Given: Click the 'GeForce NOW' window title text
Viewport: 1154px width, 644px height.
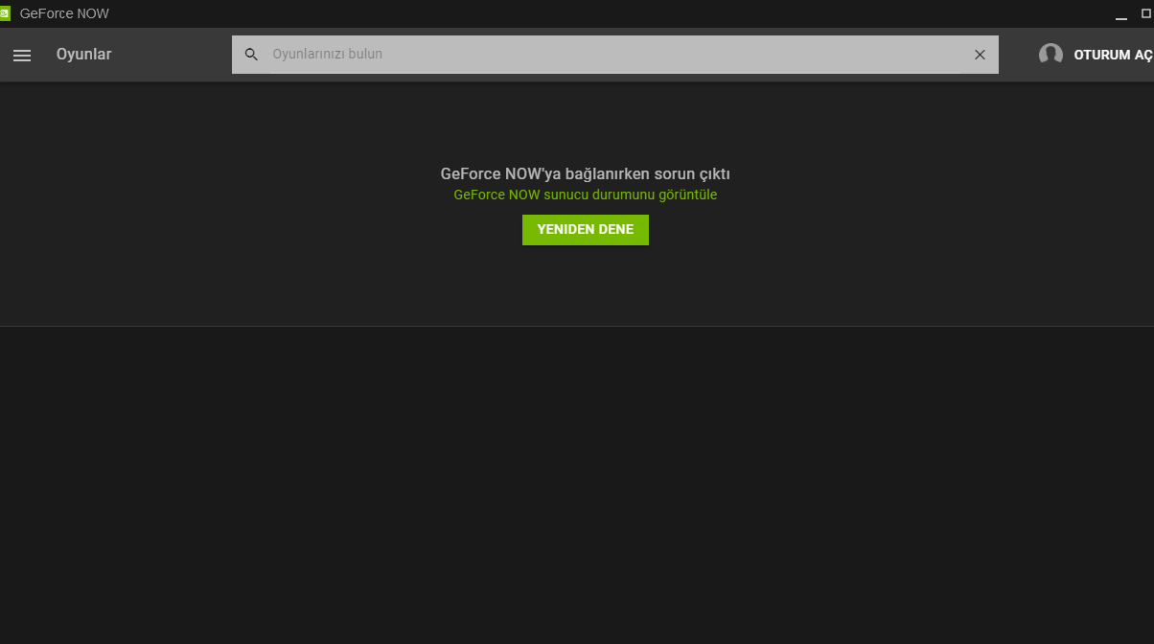Looking at the screenshot, I should (x=64, y=13).
